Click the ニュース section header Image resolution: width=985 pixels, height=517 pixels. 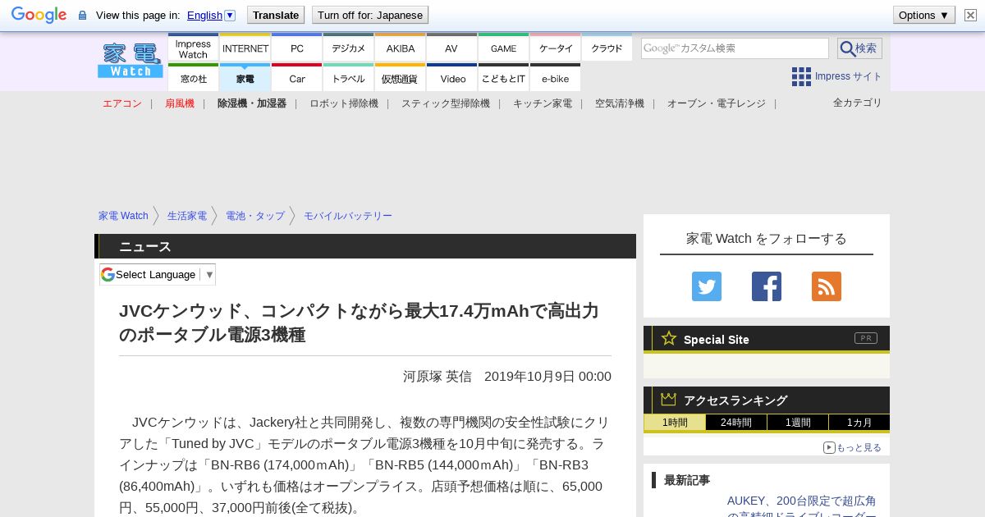(x=365, y=246)
